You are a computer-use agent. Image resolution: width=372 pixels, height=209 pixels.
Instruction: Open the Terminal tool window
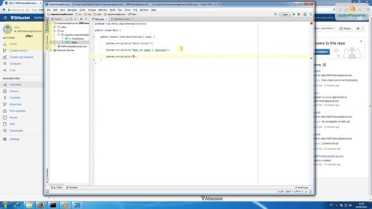pyautogui.click(x=71, y=188)
